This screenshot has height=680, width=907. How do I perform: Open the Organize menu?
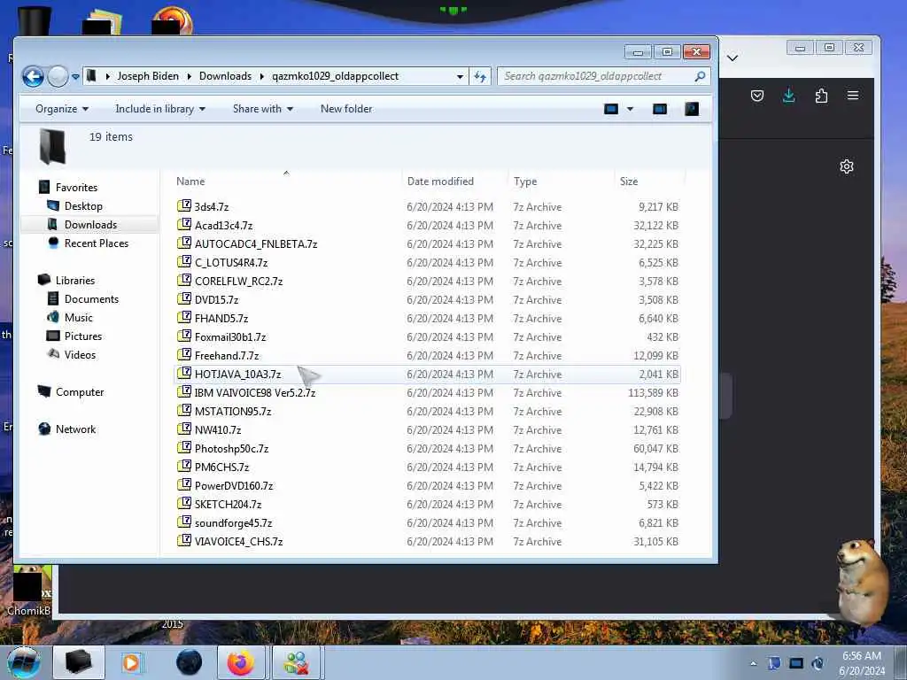[62, 109]
